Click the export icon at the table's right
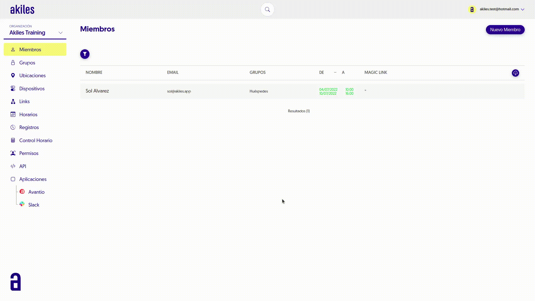The width and height of the screenshot is (535, 301). coord(515,73)
